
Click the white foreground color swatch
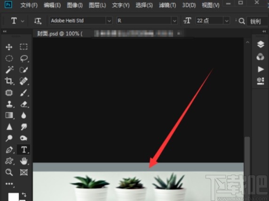13,197
